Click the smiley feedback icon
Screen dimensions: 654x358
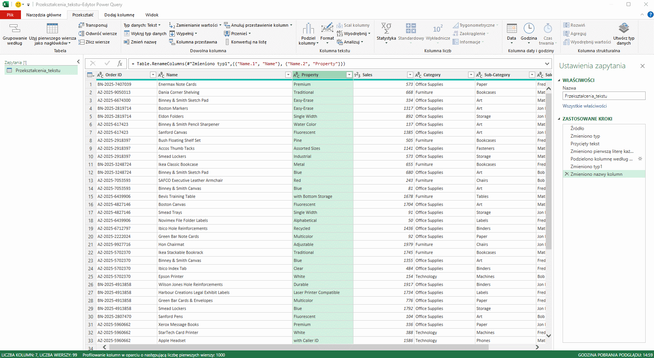(18, 5)
